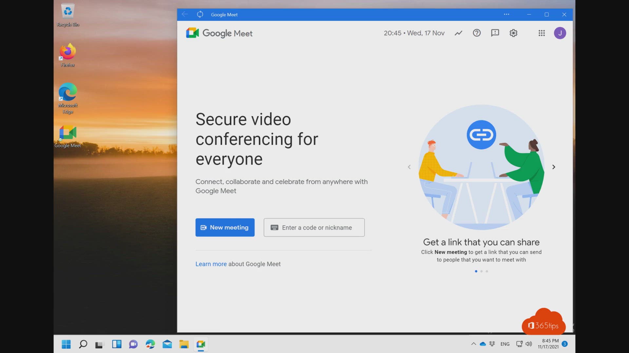Select the second carousel dot indicator

tap(481, 271)
